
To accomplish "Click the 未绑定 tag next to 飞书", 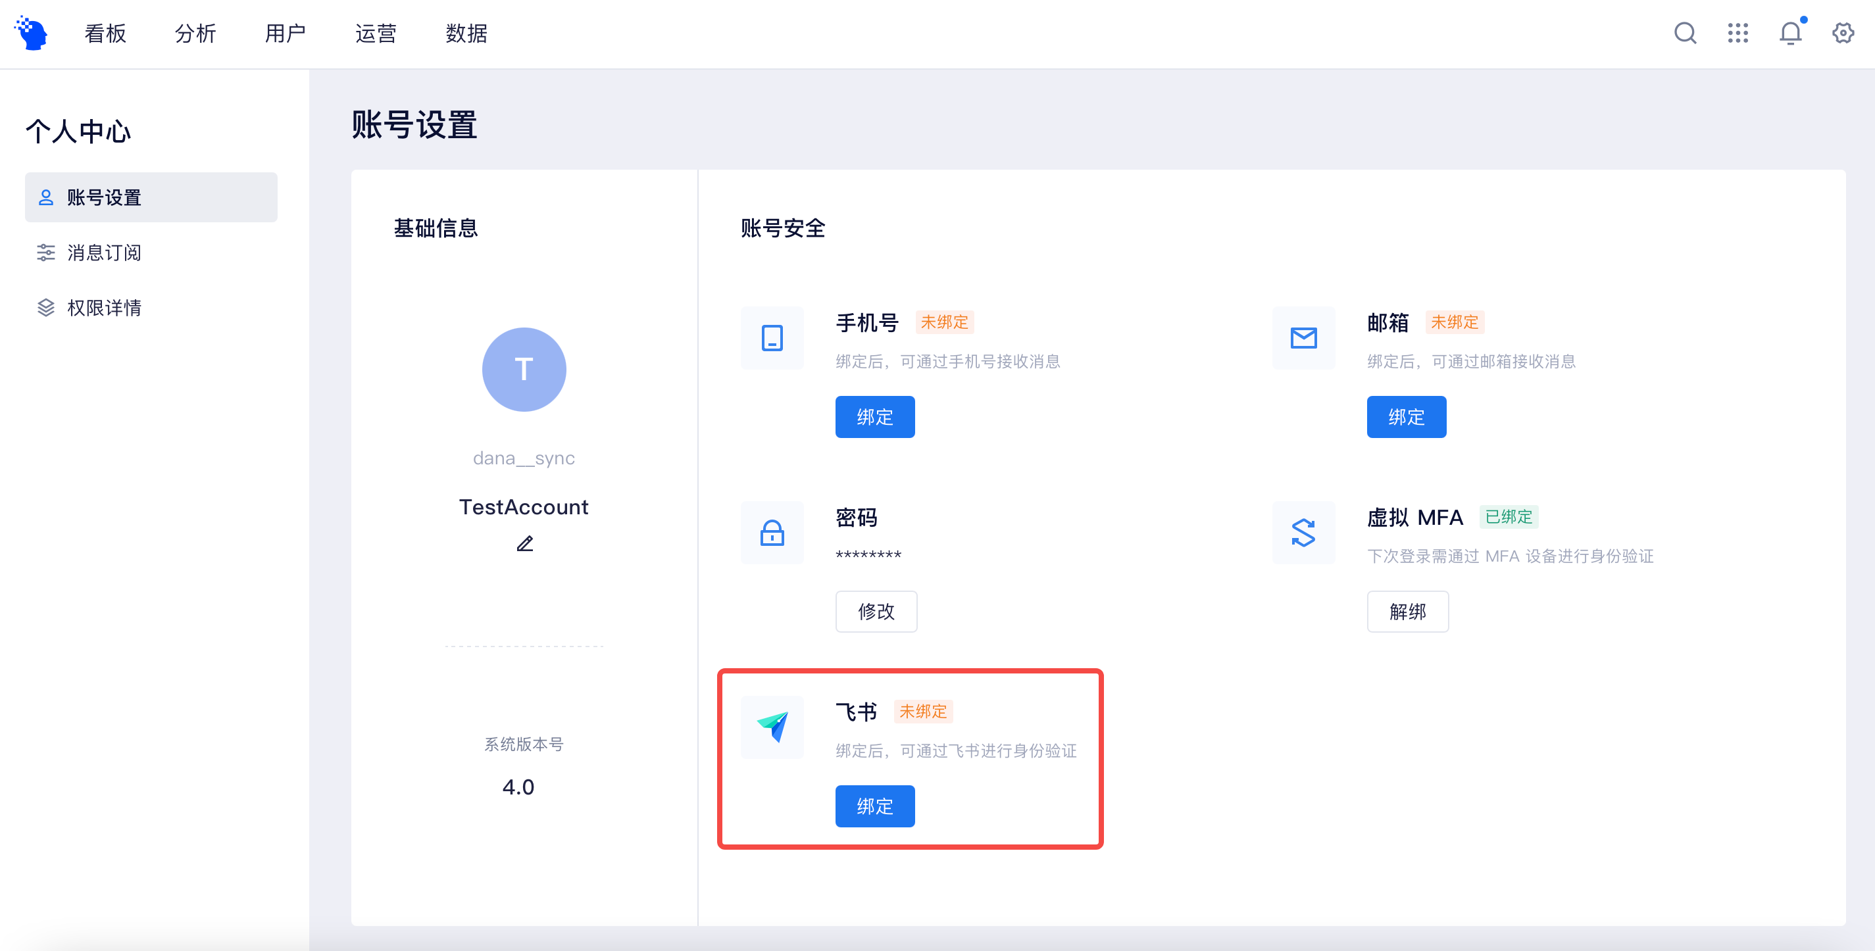I will (923, 712).
